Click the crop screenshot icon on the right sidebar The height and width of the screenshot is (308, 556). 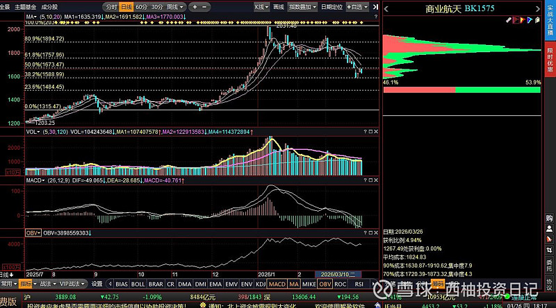coord(549,250)
